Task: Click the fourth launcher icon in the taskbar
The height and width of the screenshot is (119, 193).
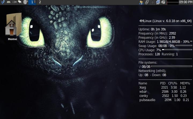Action: tap(20, 2)
